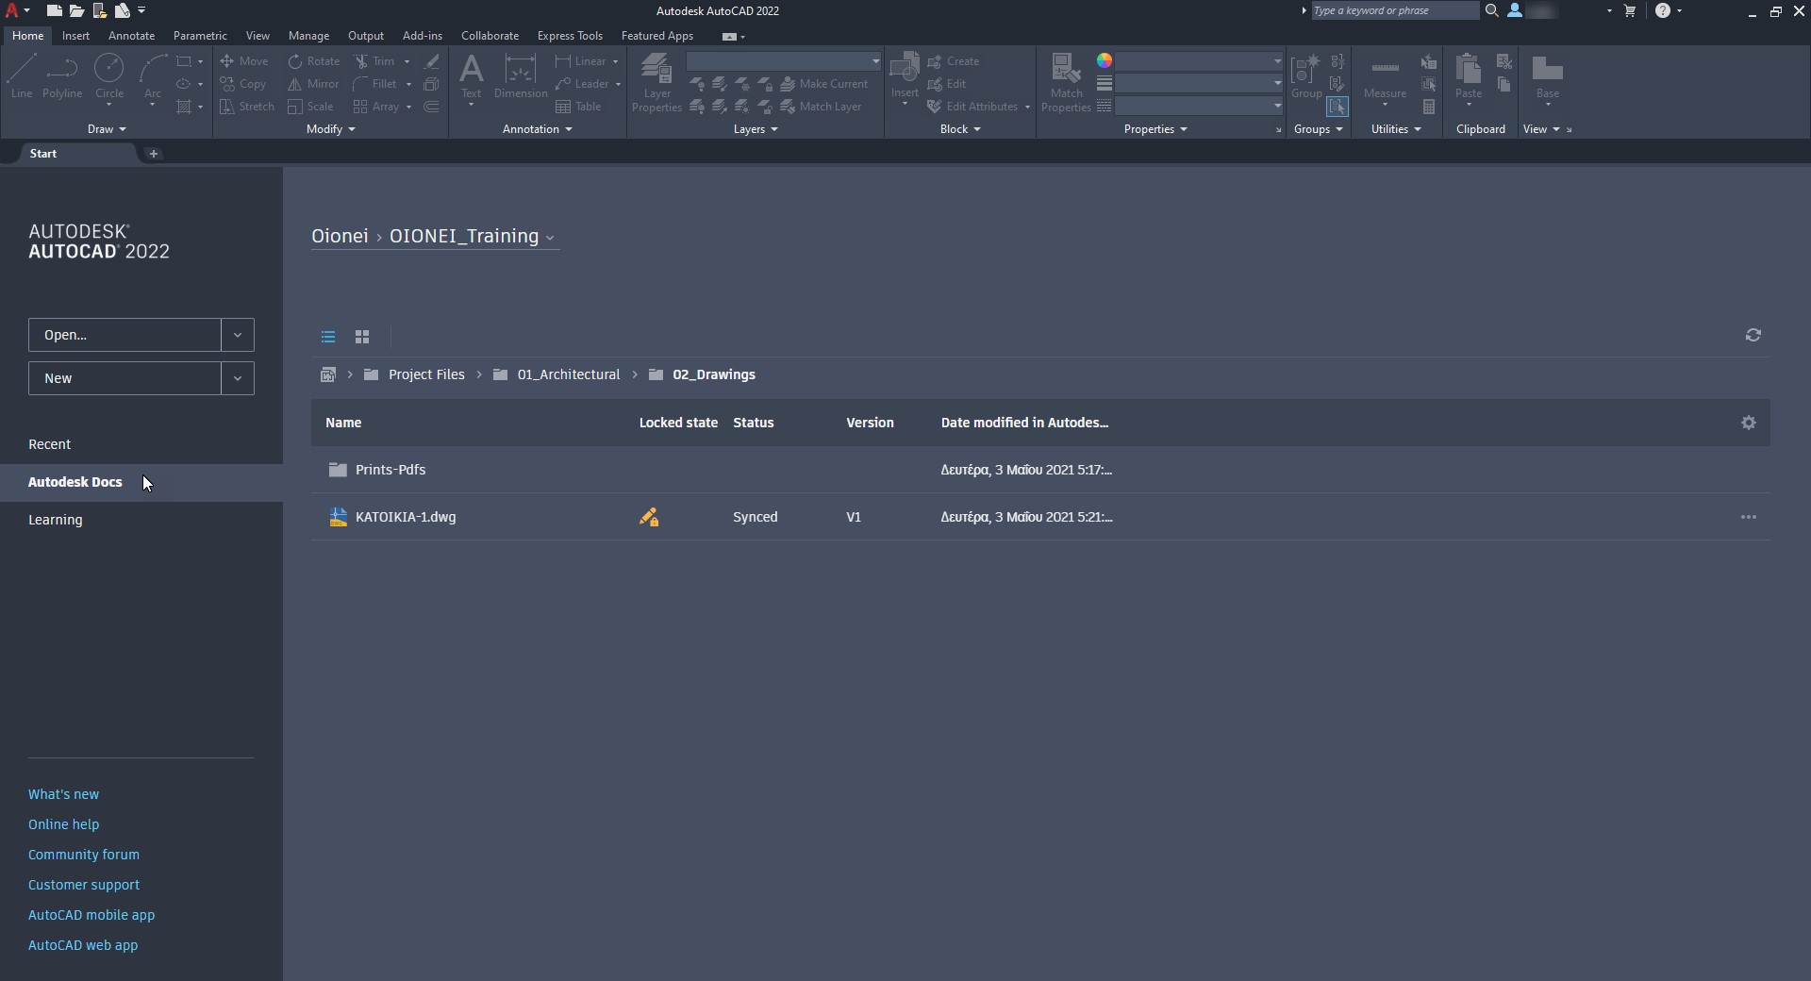Viewport: 1811px width, 981px height.
Task: Click the Mirror tool
Action: pyautogui.click(x=313, y=84)
